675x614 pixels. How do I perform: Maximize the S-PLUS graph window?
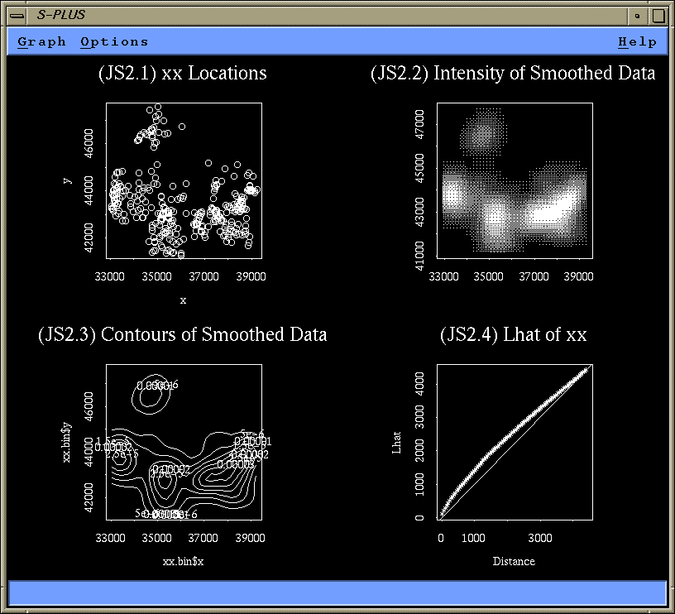658,15
